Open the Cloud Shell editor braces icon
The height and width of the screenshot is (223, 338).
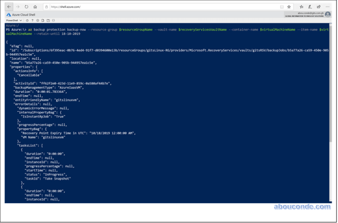[x=53, y=20]
